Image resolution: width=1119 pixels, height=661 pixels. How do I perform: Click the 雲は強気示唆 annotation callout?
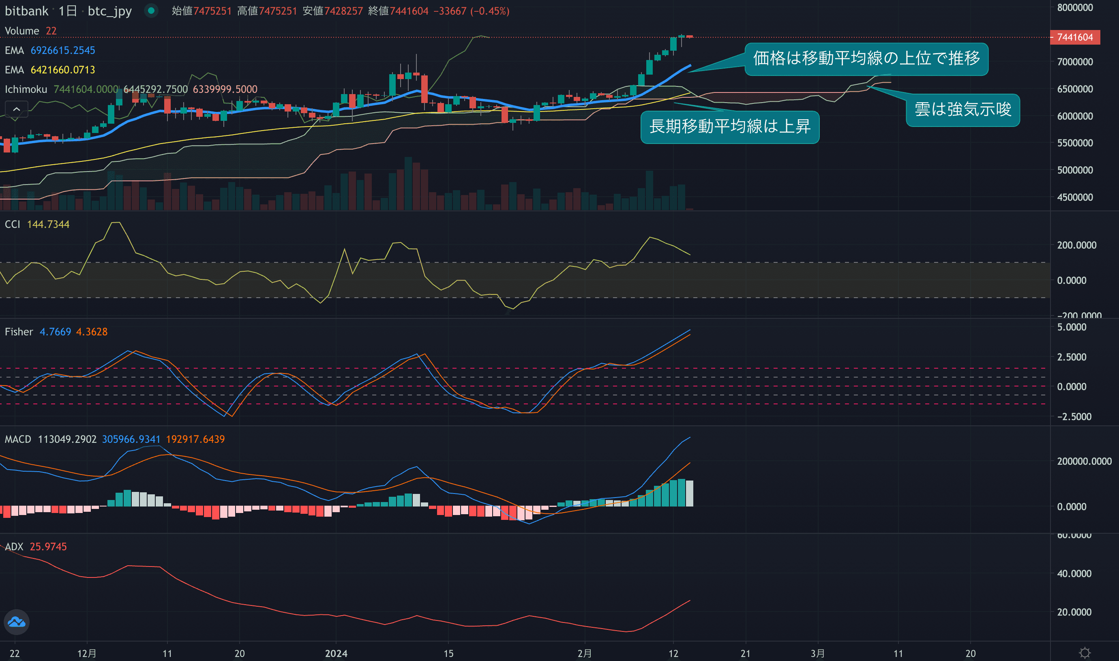pyautogui.click(x=963, y=110)
